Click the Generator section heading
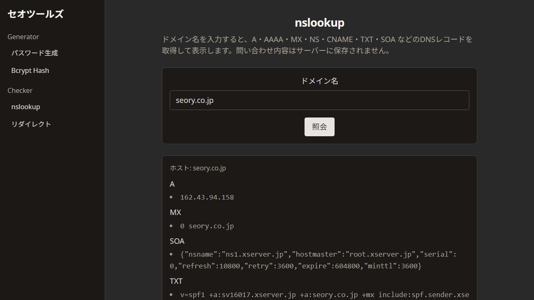534x300 pixels. (x=23, y=37)
